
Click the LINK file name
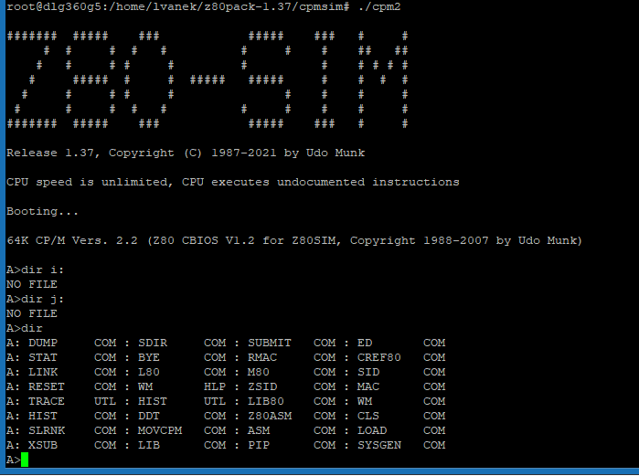(43, 372)
